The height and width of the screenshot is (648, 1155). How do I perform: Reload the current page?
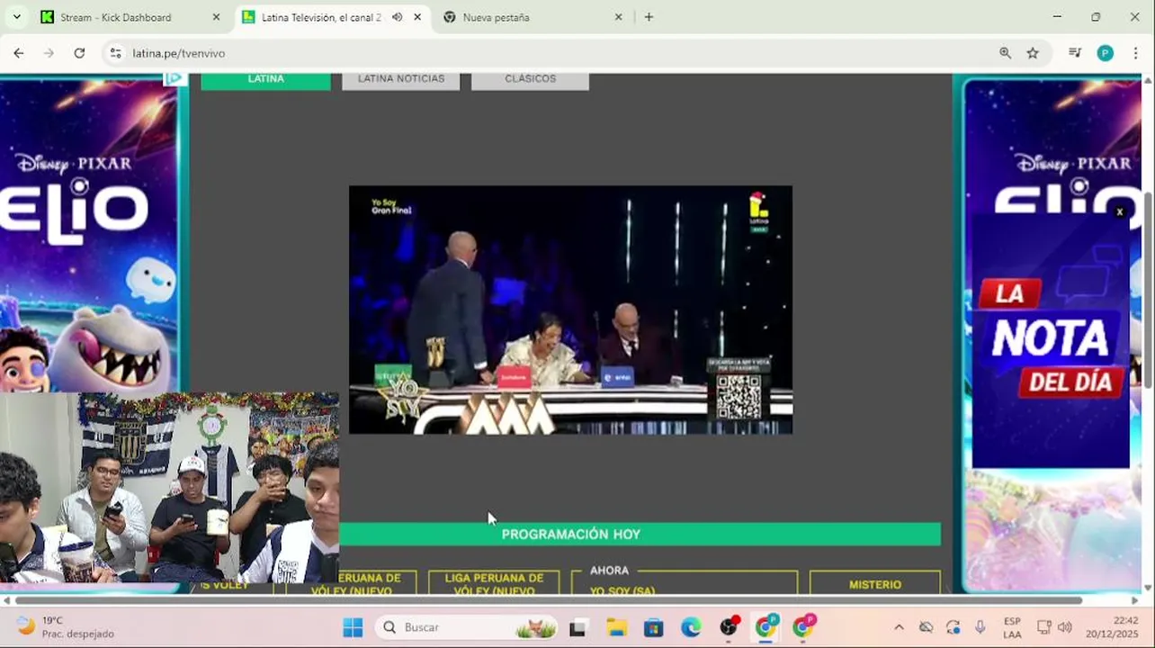coord(79,53)
